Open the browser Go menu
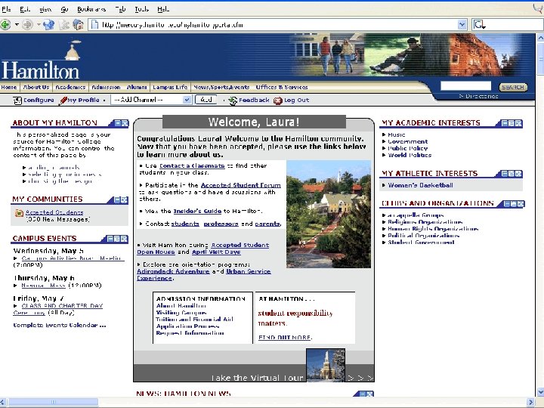544x408 pixels. click(x=64, y=9)
